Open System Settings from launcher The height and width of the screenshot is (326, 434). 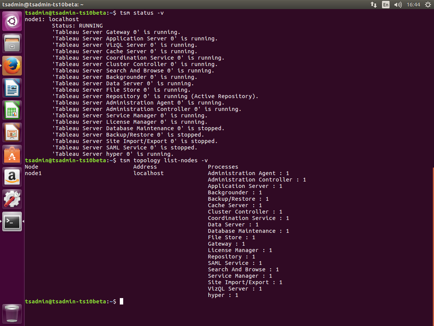point(12,199)
